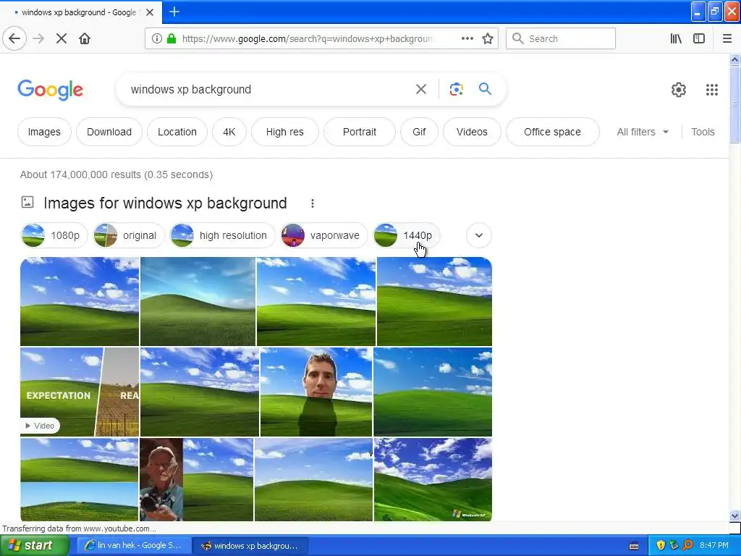Open the Windows Start button
This screenshot has height=556, width=741.
(x=35, y=546)
